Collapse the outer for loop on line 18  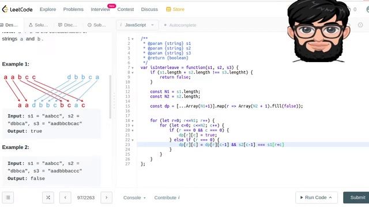coord(133,121)
